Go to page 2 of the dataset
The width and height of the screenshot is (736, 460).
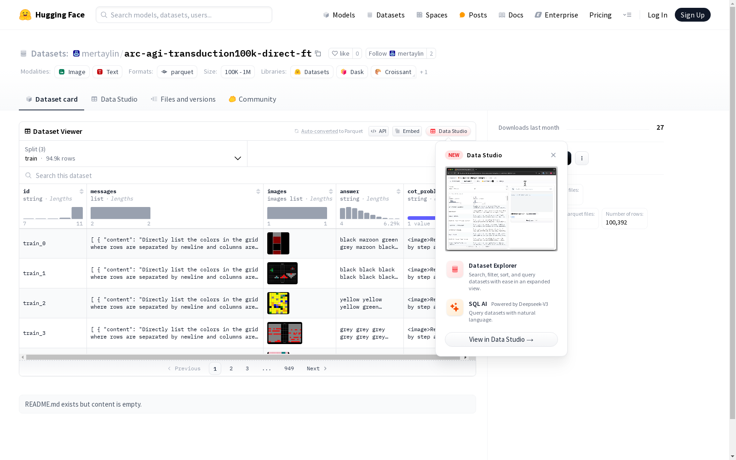click(231, 368)
